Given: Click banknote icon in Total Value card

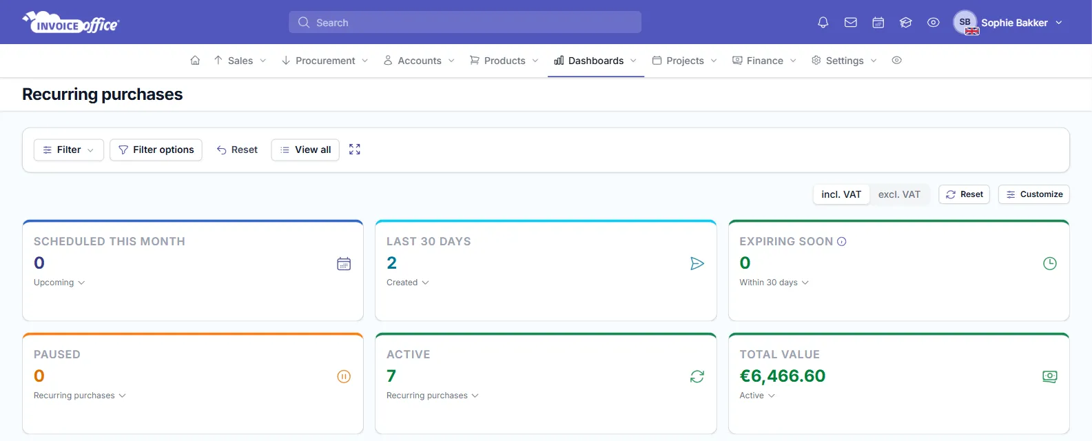Looking at the screenshot, I should coord(1050,376).
